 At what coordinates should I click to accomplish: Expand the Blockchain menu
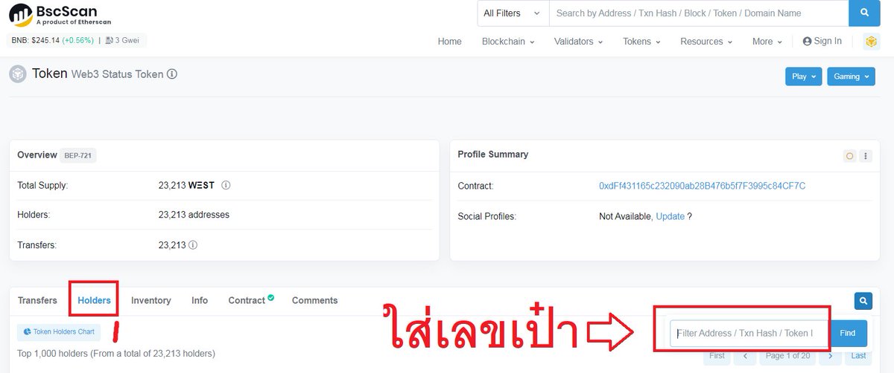pos(508,42)
